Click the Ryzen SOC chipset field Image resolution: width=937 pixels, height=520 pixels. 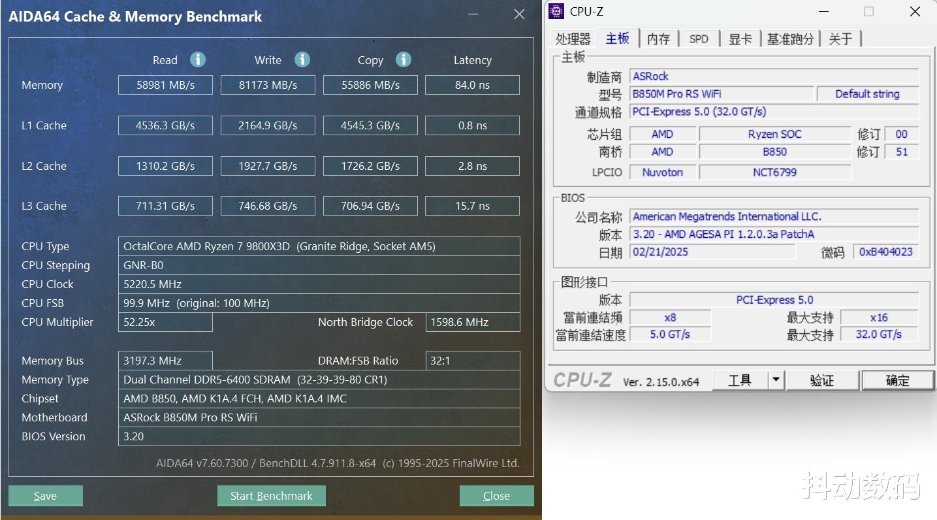775,134
